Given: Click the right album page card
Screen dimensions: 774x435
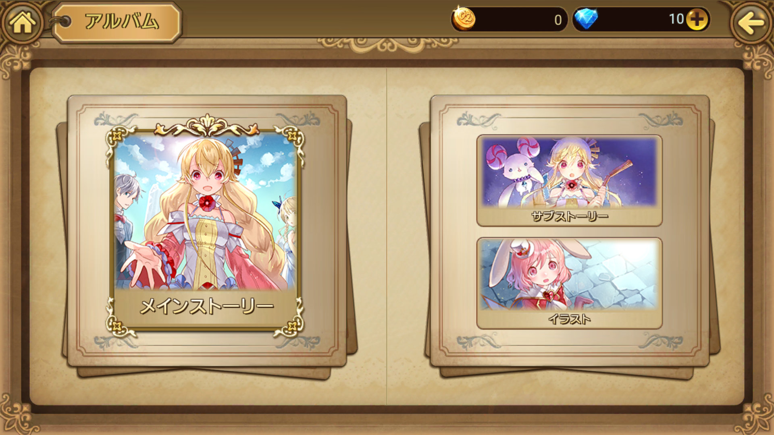Looking at the screenshot, I should 570,231.
